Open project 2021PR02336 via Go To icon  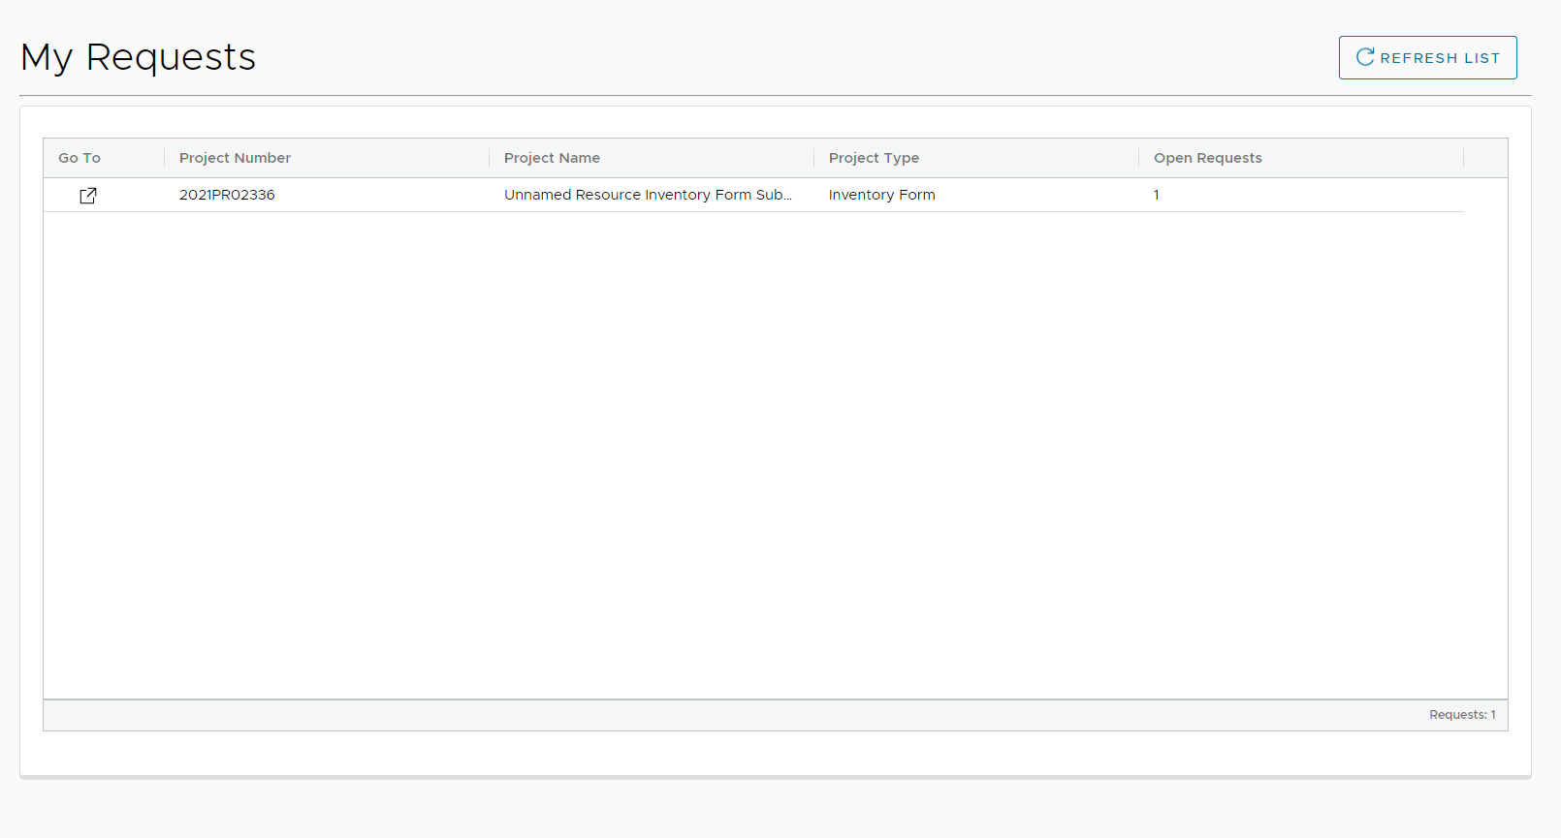click(87, 196)
